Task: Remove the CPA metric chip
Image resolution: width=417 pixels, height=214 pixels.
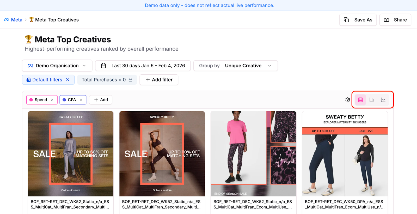Action: click(x=81, y=100)
